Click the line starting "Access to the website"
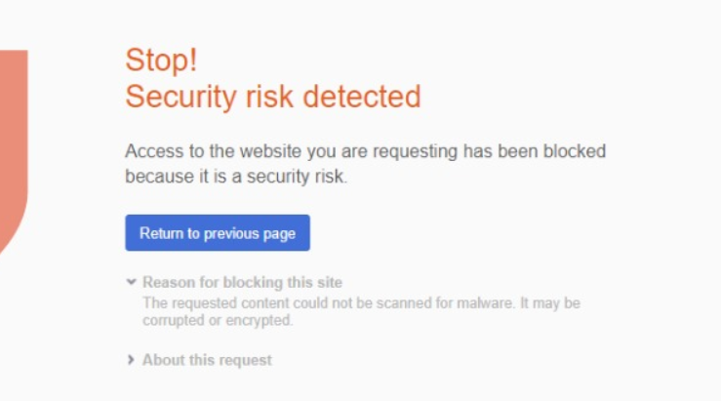 [365, 152]
